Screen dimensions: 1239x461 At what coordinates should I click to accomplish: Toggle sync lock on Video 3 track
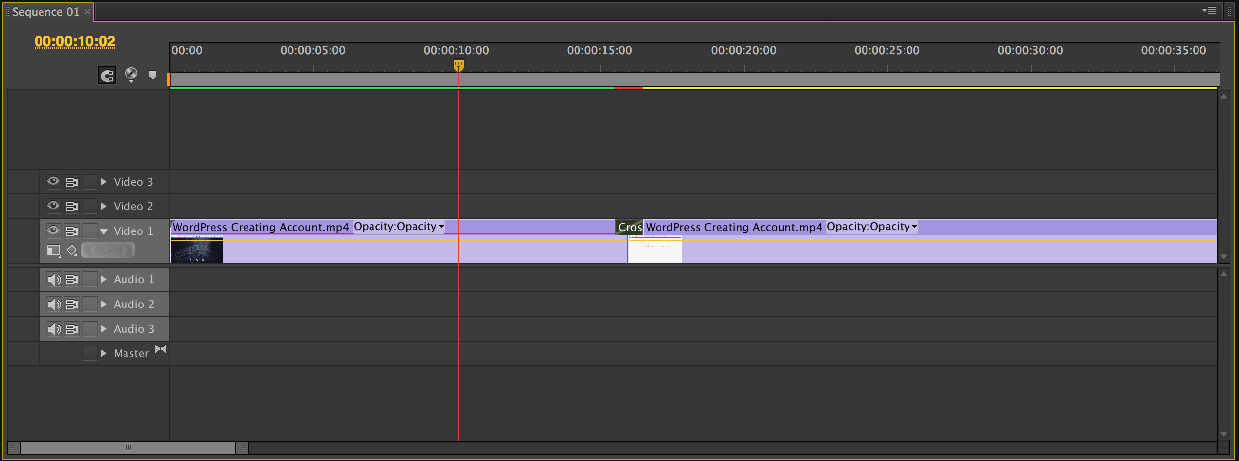[x=72, y=182]
